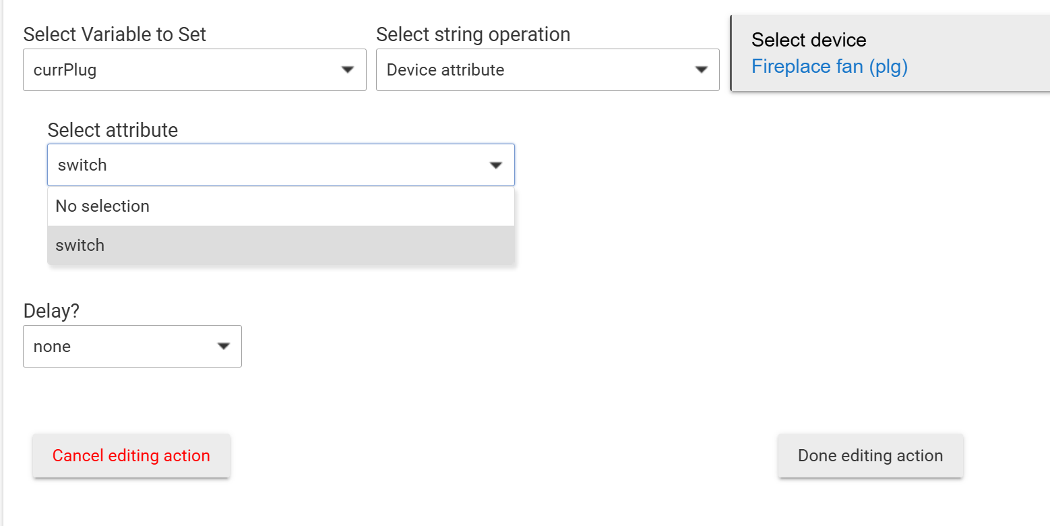
Task: Click the arrow on the currPlug variable dropdown
Action: tap(348, 69)
